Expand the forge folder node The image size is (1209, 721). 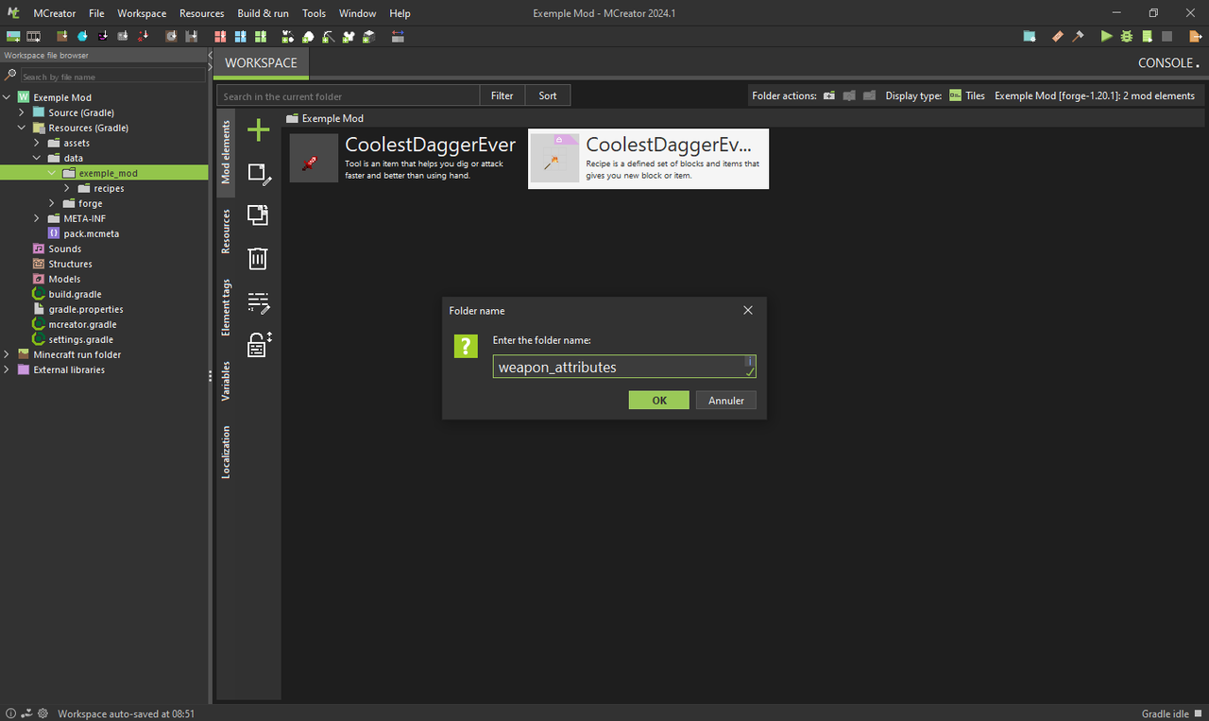[52, 203]
